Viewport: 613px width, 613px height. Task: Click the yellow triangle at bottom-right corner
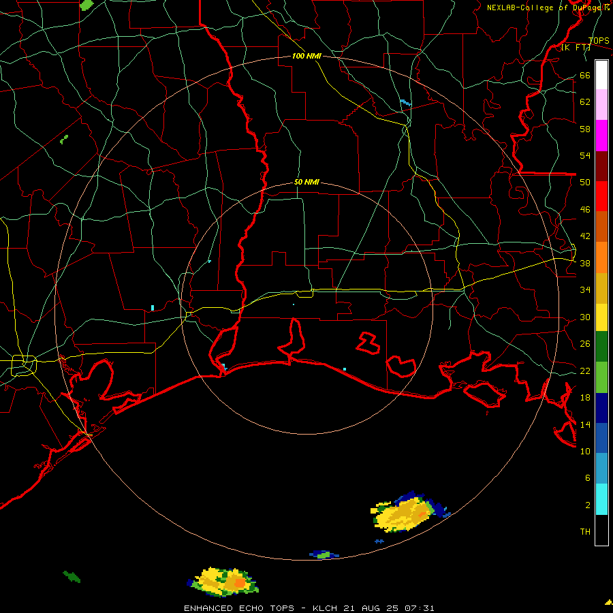coord(609,603)
